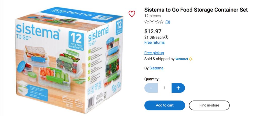Viewport: 272px width, 116px height.
Task: Open the (0) reviews link
Action: [168, 22]
